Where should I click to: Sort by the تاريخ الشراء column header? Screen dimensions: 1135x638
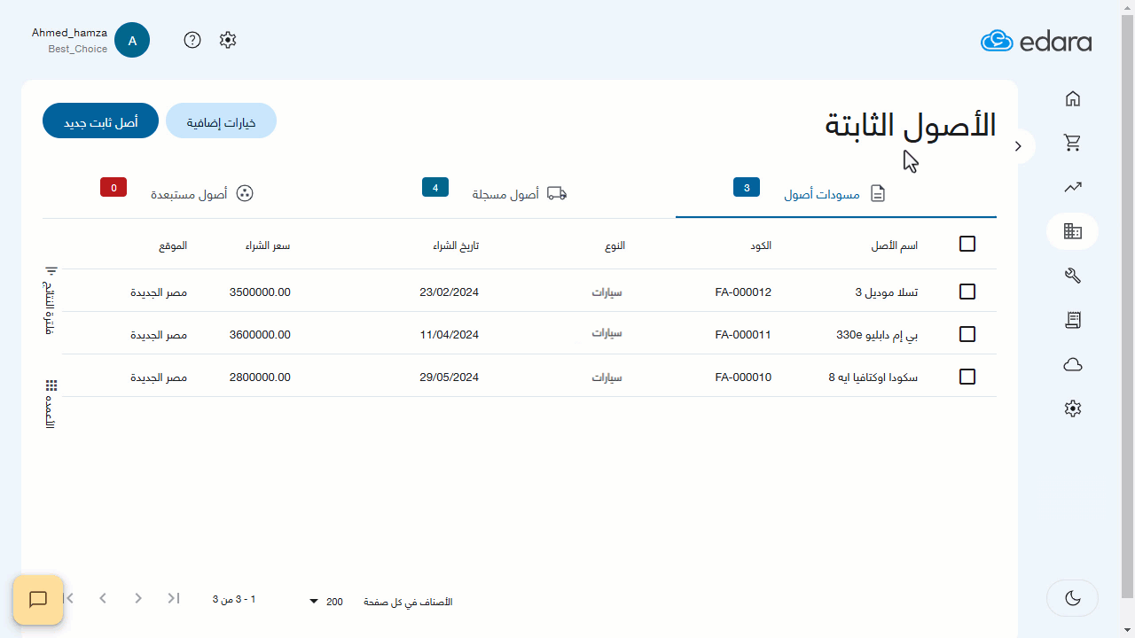[x=456, y=245]
